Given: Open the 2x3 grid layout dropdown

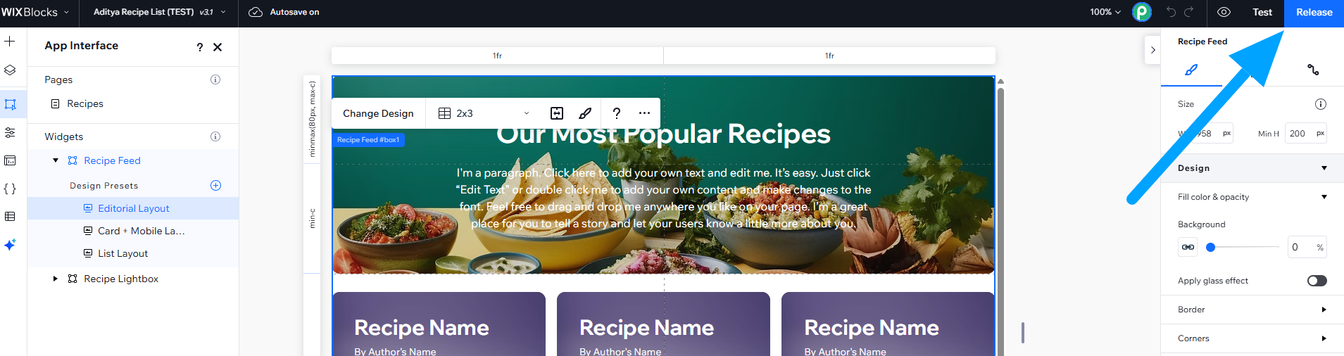Looking at the screenshot, I should [x=483, y=113].
